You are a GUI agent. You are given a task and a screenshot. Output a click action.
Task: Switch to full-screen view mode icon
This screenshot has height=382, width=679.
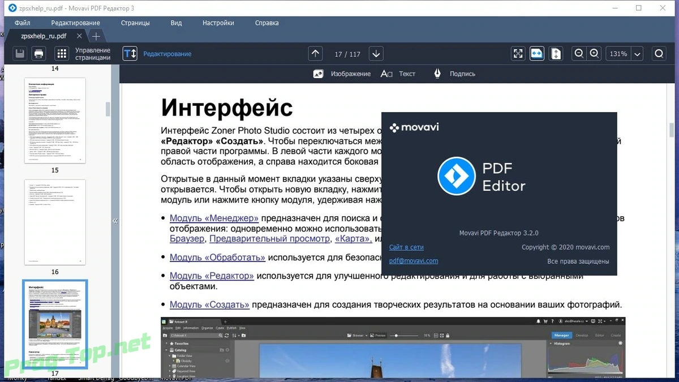pos(518,54)
